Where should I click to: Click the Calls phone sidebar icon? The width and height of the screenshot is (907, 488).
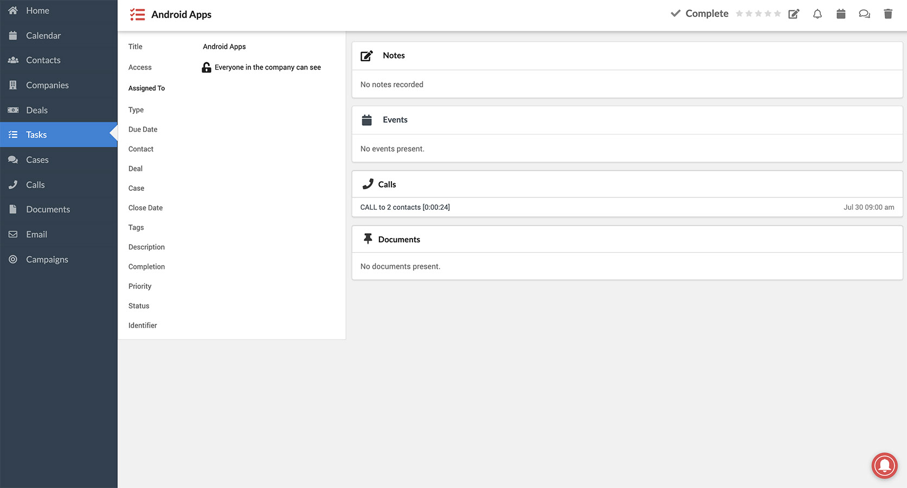[13, 185]
